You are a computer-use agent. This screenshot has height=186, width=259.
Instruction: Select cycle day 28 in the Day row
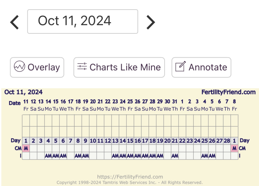click(227, 141)
